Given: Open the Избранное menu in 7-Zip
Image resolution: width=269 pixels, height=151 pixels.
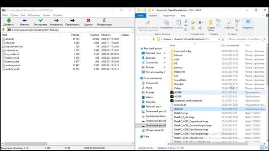Looking at the screenshot, I should click(34, 15).
